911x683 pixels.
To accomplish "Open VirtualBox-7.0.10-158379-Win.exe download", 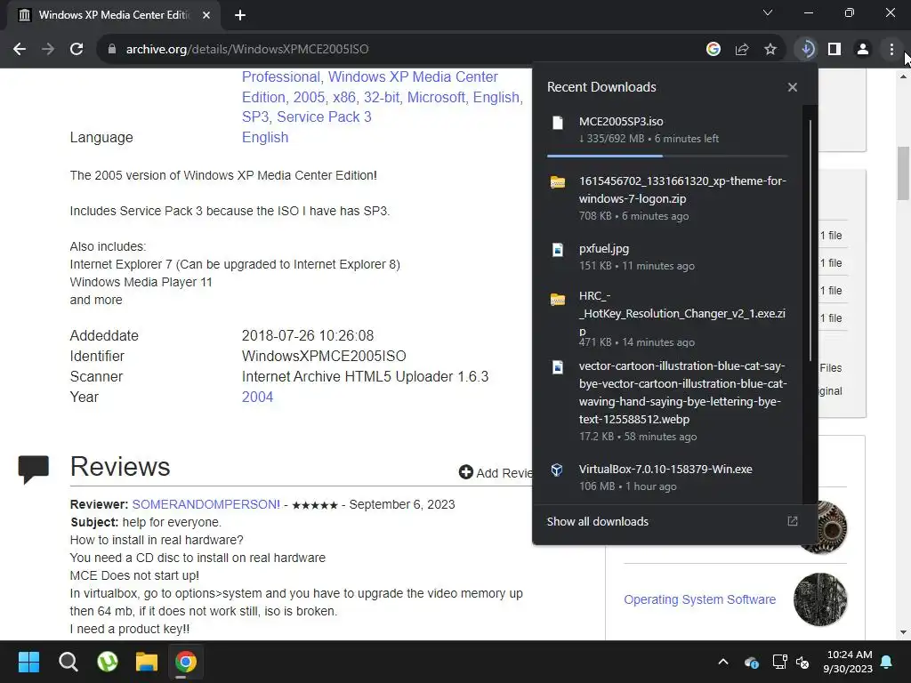I will pos(667,478).
